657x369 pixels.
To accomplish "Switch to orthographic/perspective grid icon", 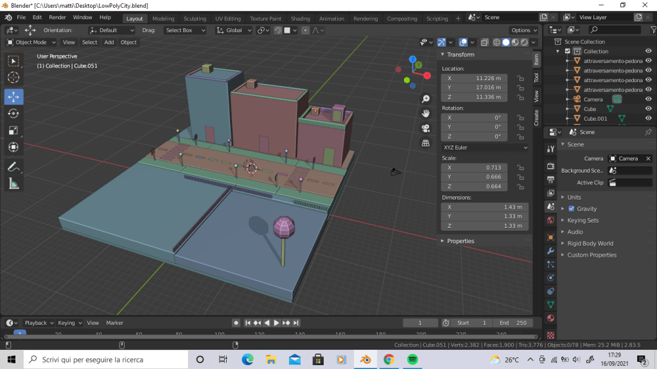I will pos(425,143).
